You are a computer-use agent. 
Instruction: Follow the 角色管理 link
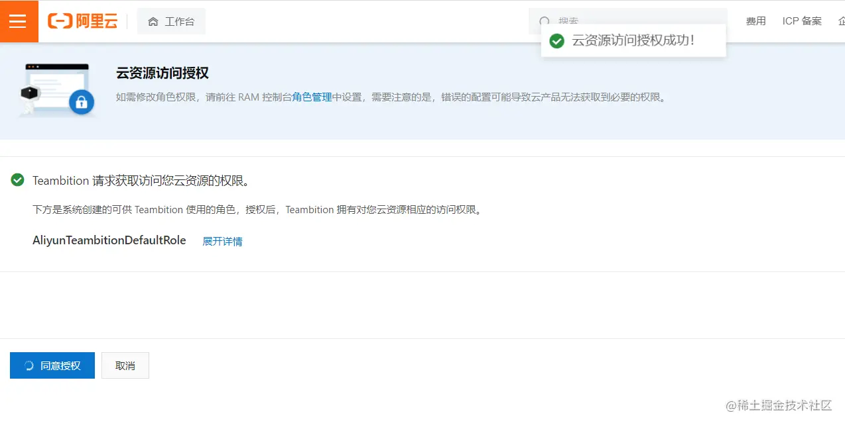point(312,97)
